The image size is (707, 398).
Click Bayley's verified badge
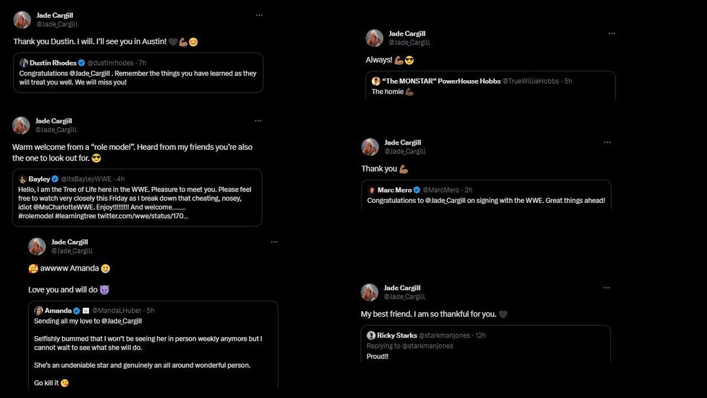pyautogui.click(x=54, y=178)
